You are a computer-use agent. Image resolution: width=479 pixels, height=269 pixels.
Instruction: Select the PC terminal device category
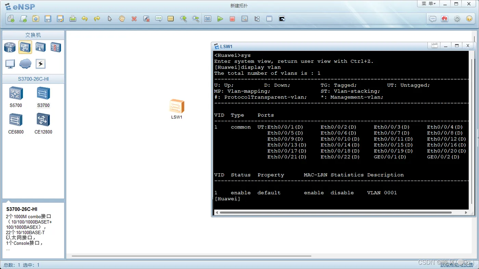(x=10, y=63)
